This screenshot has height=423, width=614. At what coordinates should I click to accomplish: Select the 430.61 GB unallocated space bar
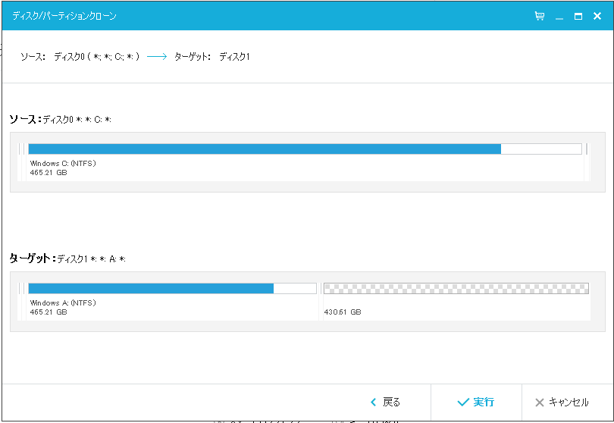click(x=456, y=289)
